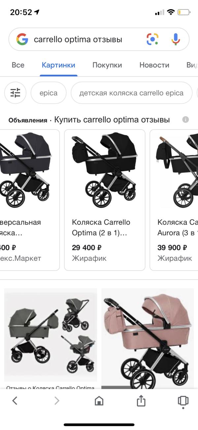Screen dimensions: 198x430
Task: Tap the share icon in bottom bar
Action: tap(141, 401)
